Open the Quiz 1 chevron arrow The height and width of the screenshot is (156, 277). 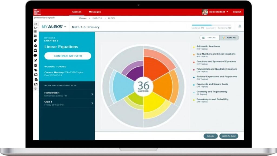(x=92, y=103)
